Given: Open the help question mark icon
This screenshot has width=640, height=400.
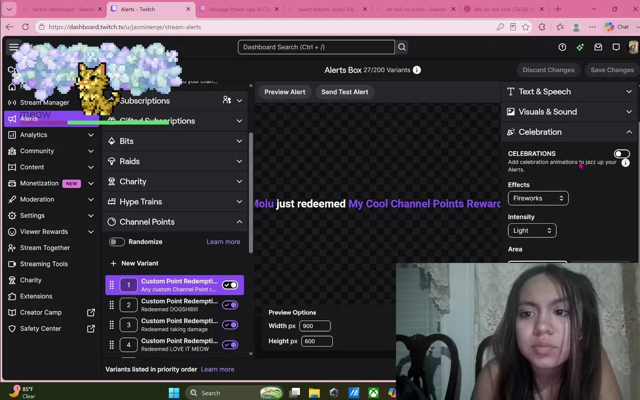Looking at the screenshot, I should (x=562, y=47).
